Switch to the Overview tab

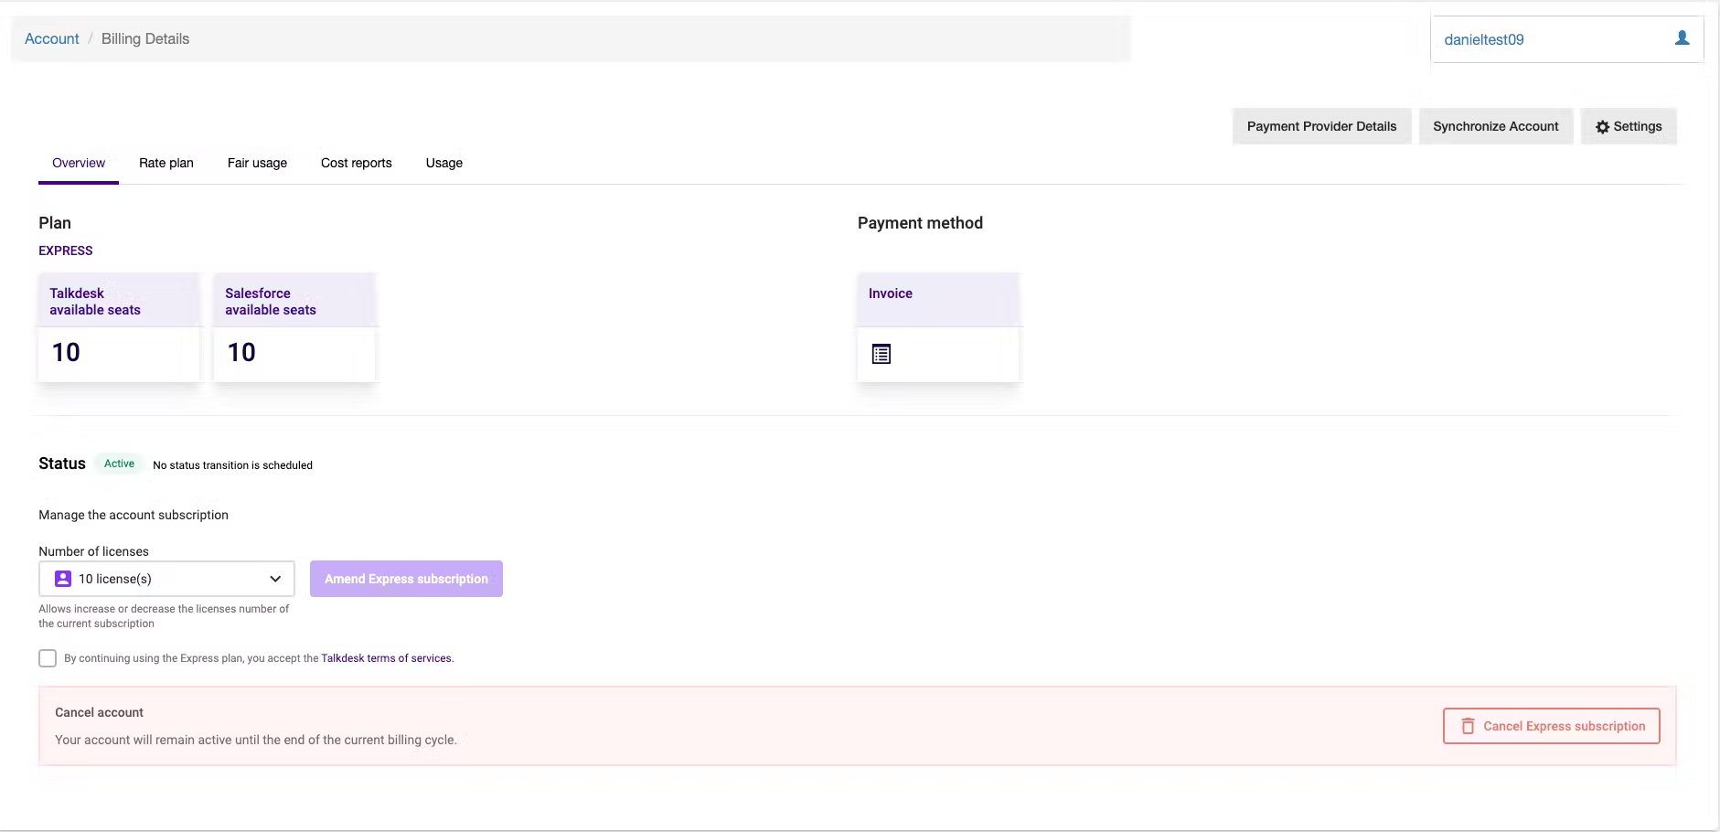tap(79, 163)
